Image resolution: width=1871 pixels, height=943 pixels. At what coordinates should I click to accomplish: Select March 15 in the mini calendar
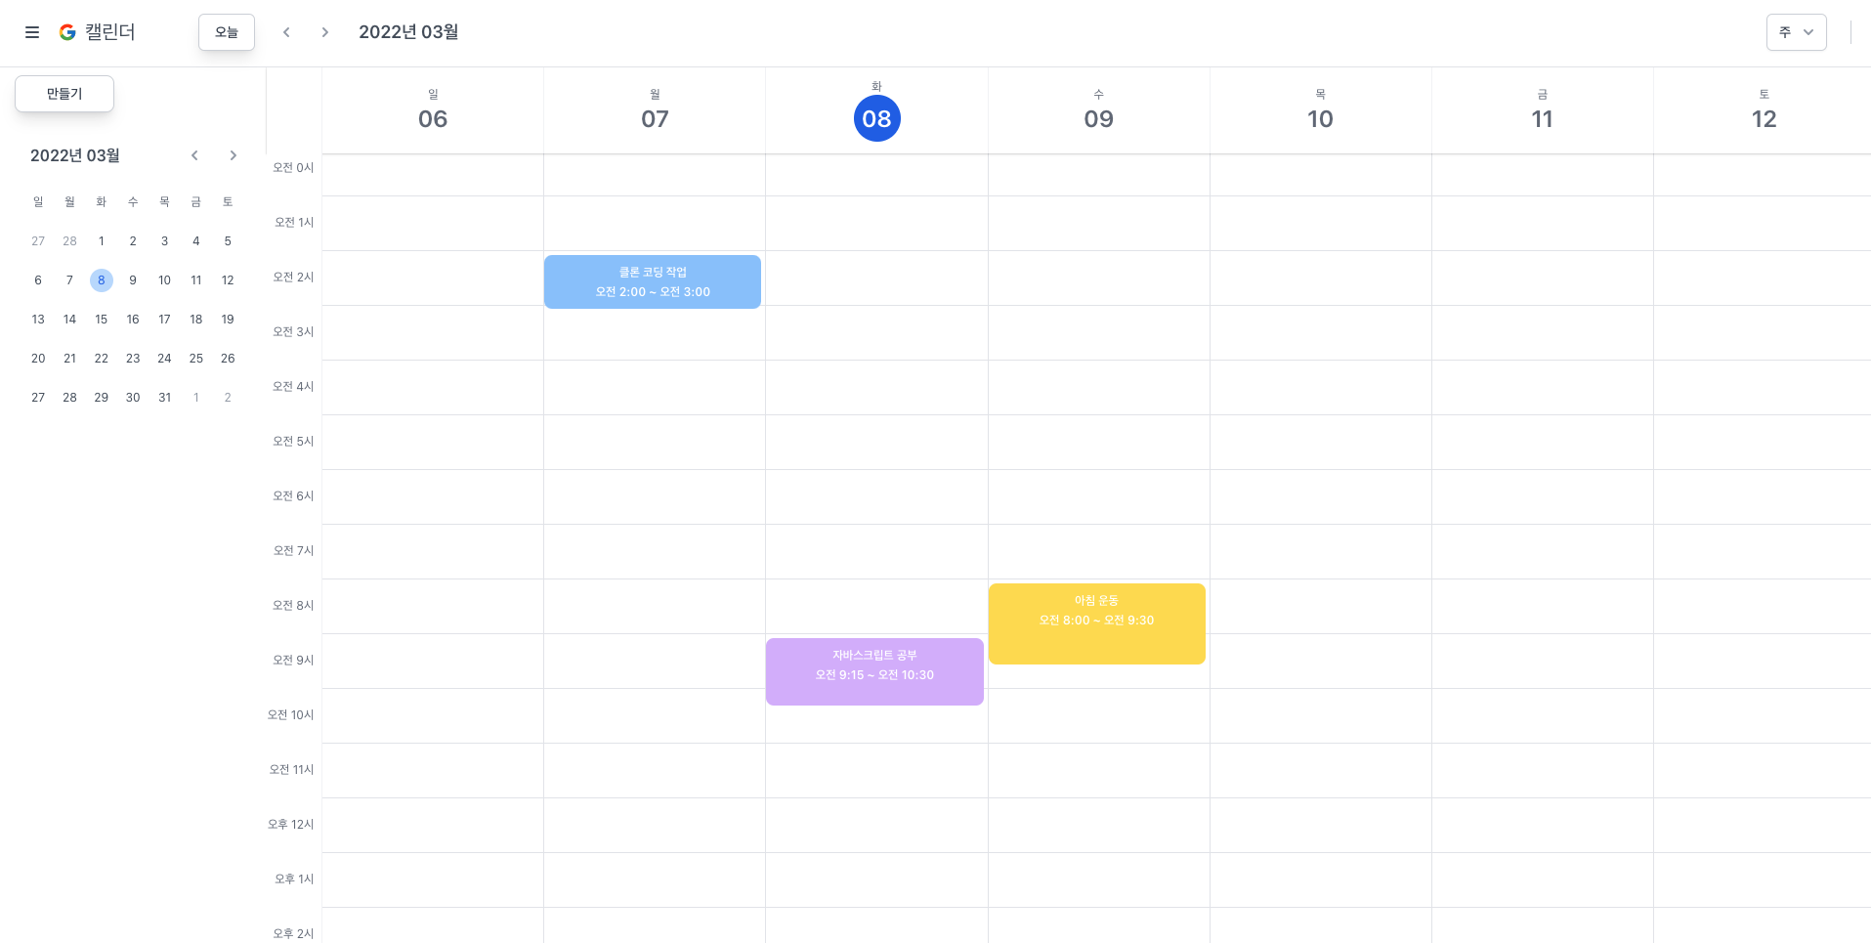[x=101, y=319]
